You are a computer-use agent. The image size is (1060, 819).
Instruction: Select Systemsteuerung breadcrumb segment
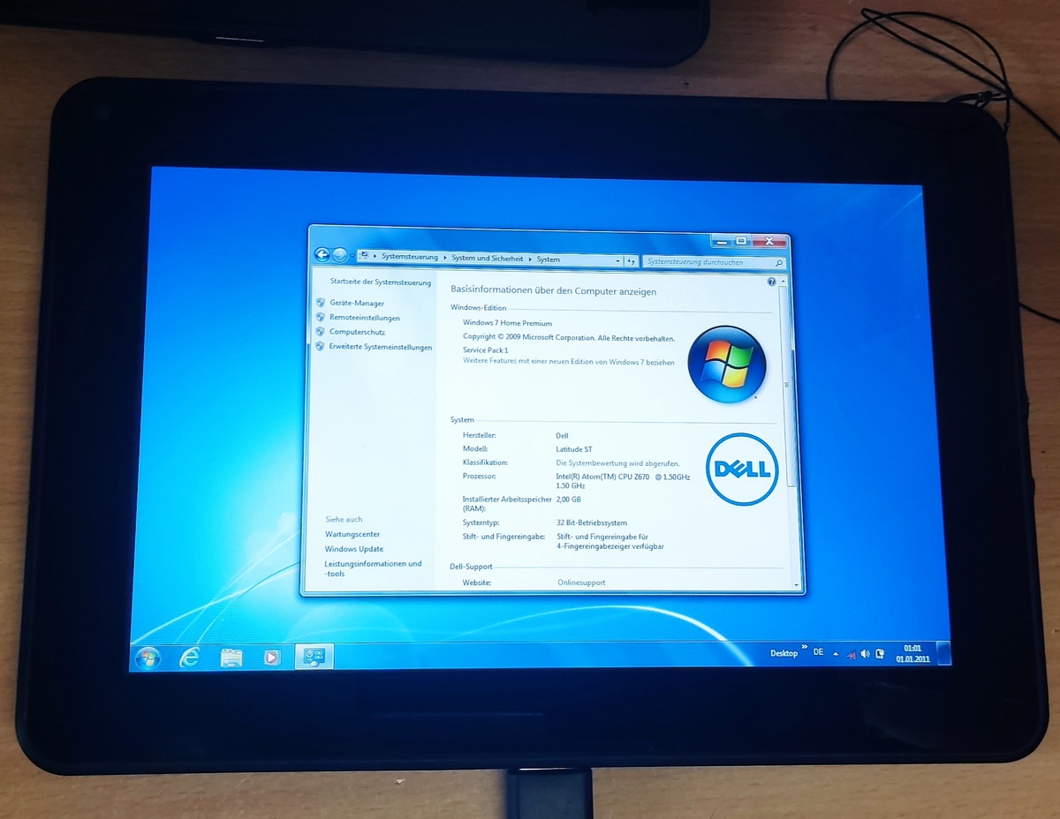coord(409,258)
